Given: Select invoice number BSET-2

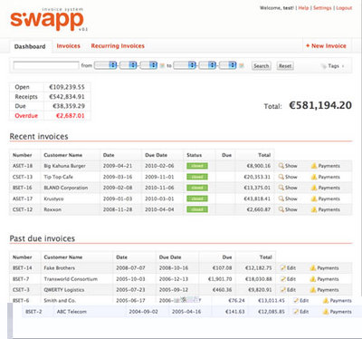Looking at the screenshot, I should pos(33,312).
